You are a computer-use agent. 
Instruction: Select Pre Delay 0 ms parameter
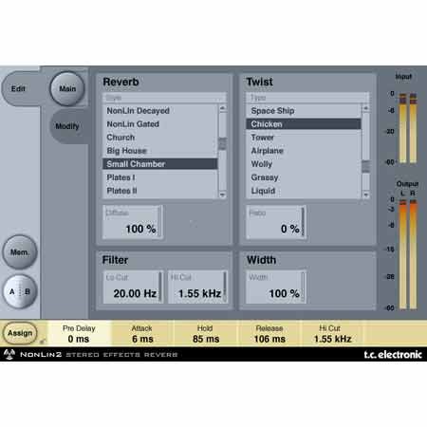[79, 334]
